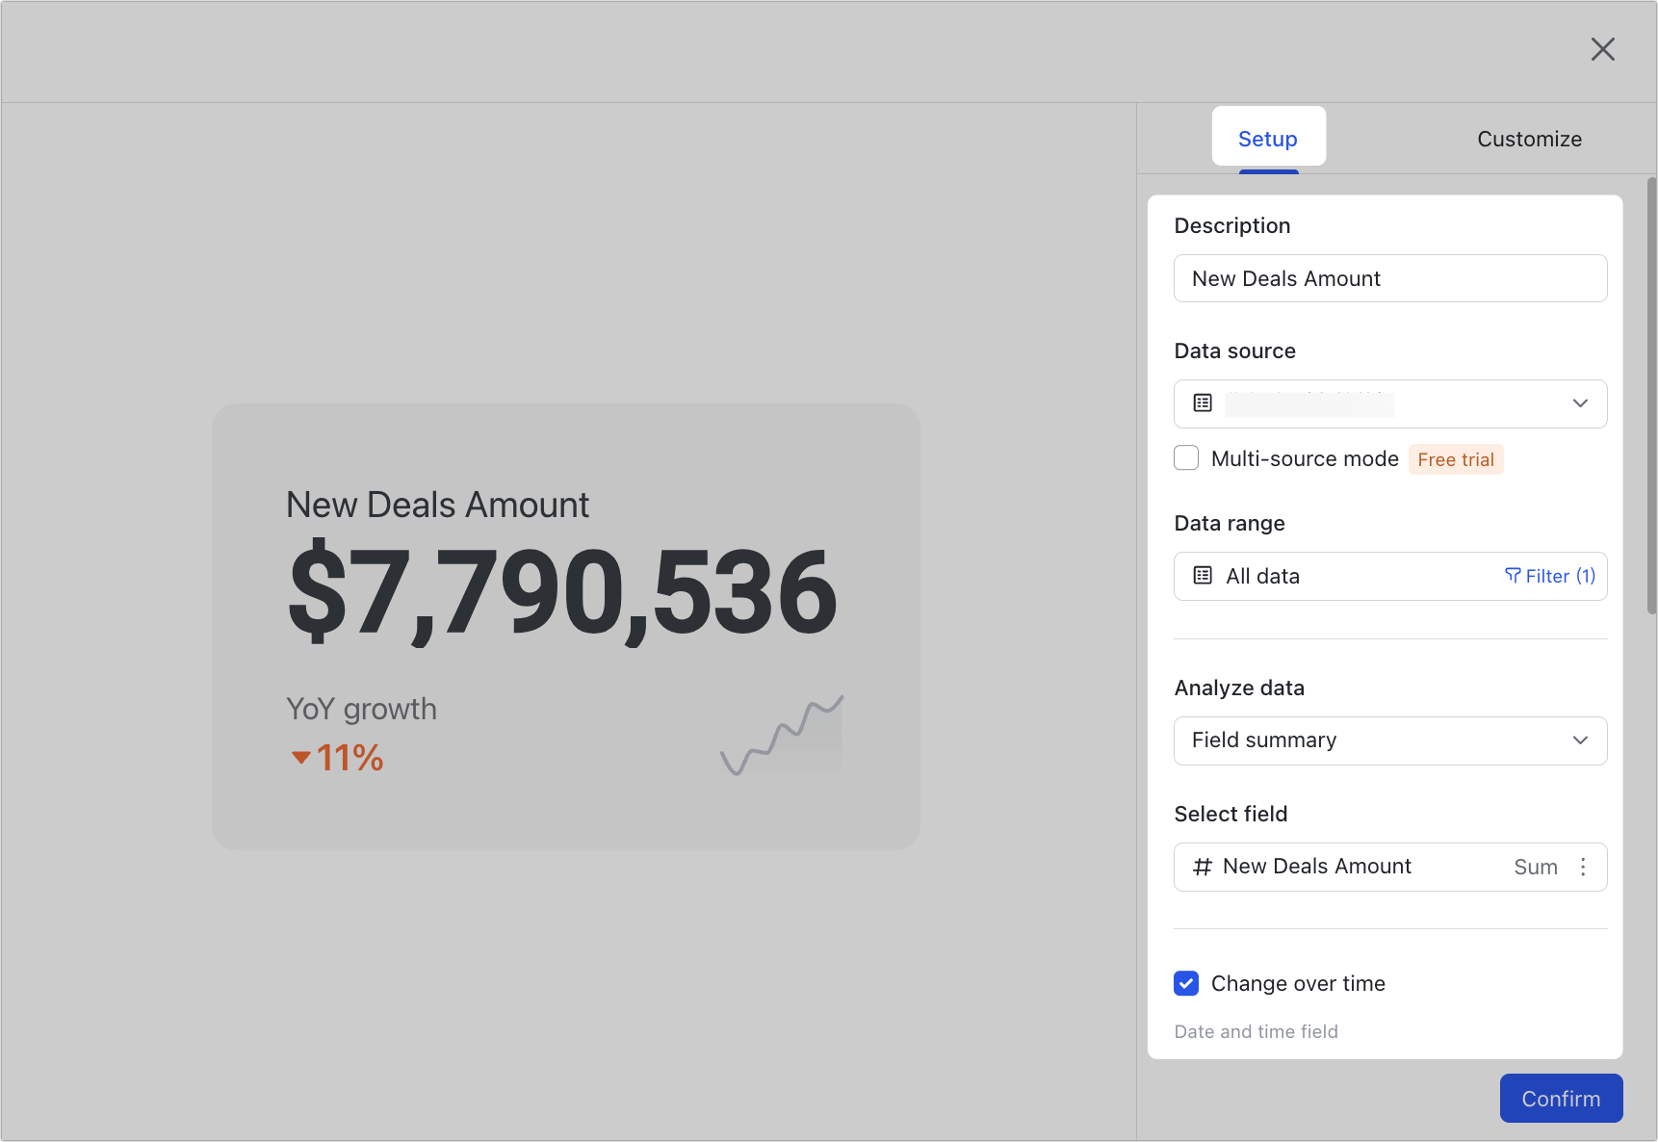The width and height of the screenshot is (1658, 1142).
Task: Open the Filter (1) settings
Action: tap(1548, 575)
